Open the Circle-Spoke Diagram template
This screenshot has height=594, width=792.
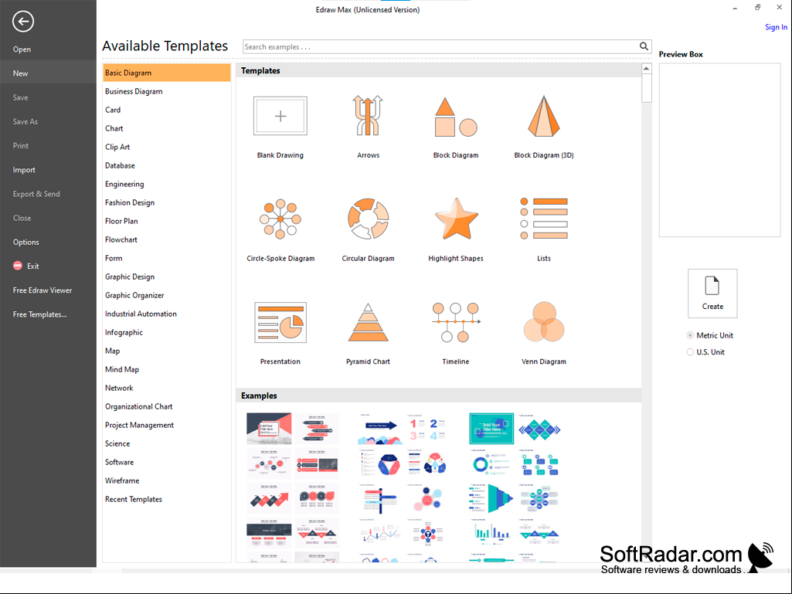(280, 219)
